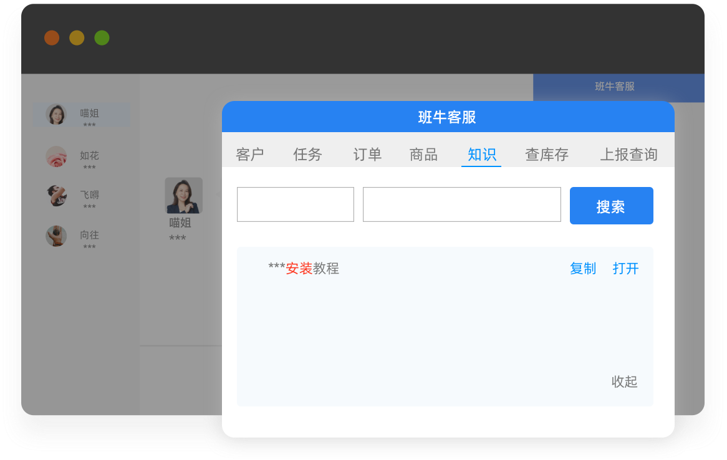Click 复制 link for 安装教程
Screen dimensions: 727x460
click(583, 269)
